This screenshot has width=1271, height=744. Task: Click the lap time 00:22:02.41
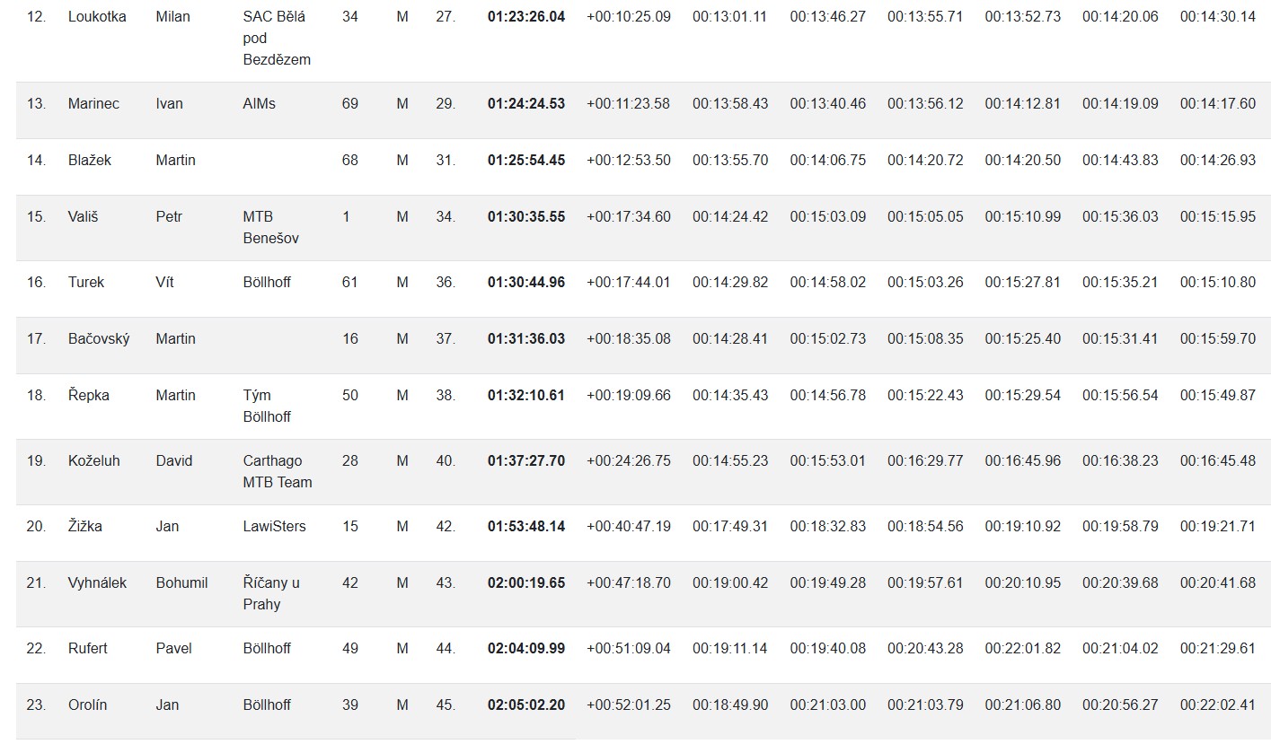pos(1218,705)
